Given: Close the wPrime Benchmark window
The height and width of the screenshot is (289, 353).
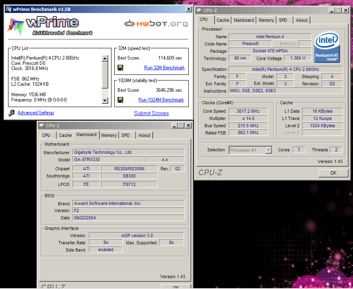Looking at the screenshot, I should [189, 9].
